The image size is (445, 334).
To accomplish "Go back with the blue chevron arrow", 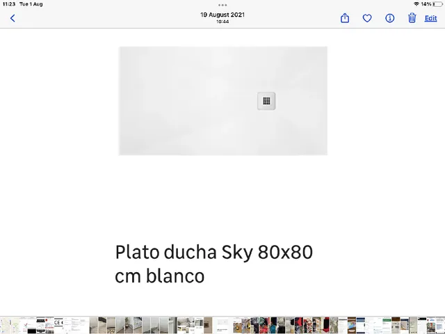I will [x=13, y=18].
